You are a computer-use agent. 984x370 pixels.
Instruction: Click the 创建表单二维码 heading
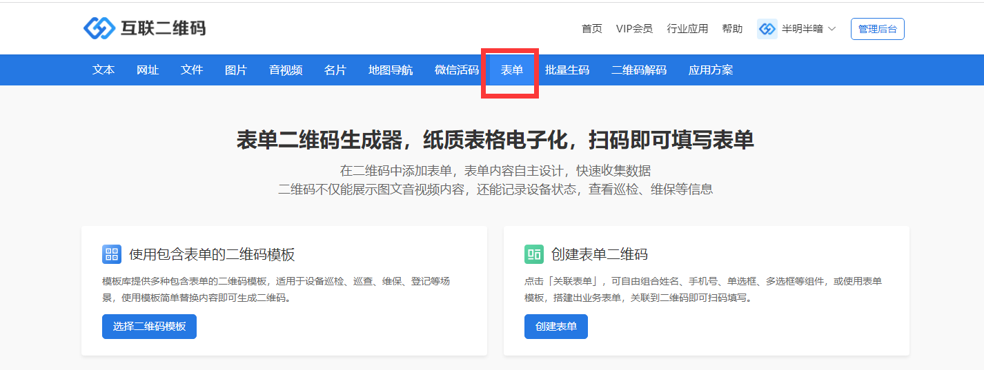click(600, 254)
